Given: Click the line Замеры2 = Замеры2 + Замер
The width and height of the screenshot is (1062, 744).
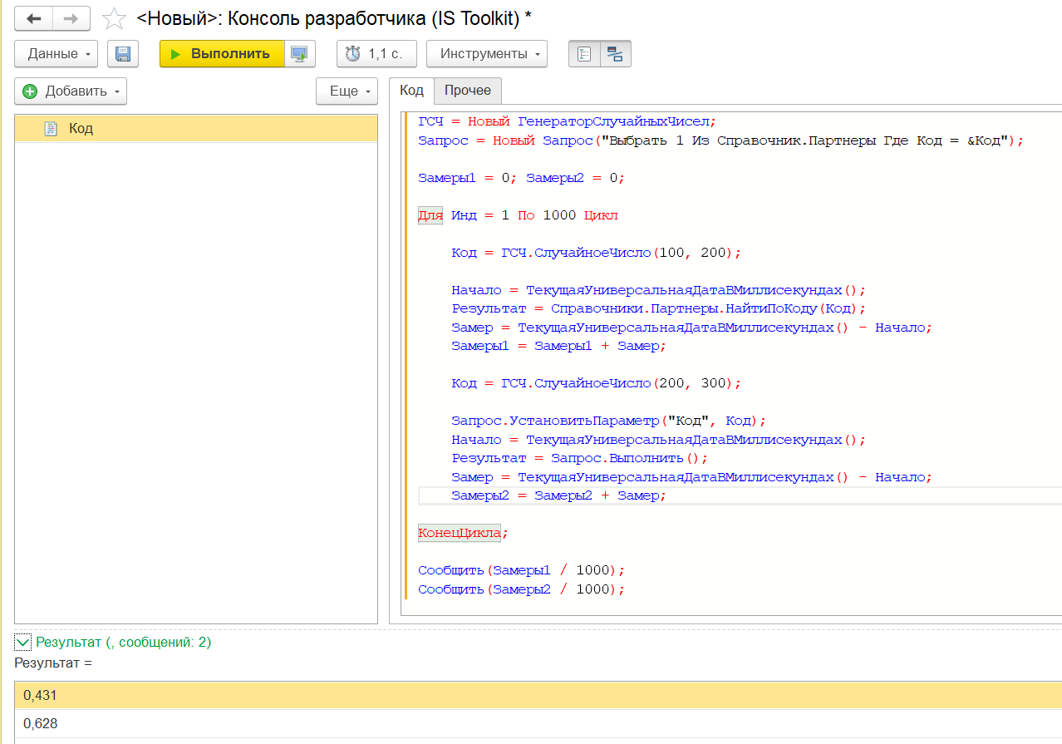Looking at the screenshot, I should 558,495.
